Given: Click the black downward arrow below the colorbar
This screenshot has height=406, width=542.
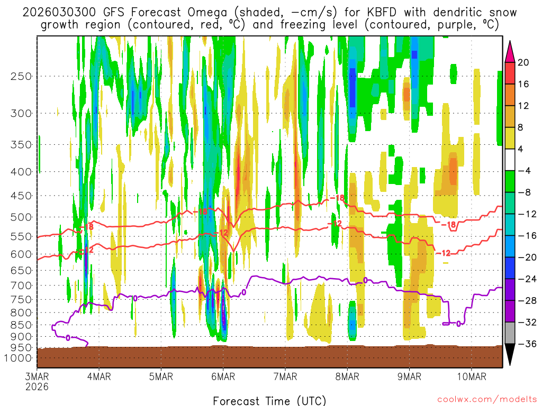Looking at the screenshot, I should click(510, 355).
